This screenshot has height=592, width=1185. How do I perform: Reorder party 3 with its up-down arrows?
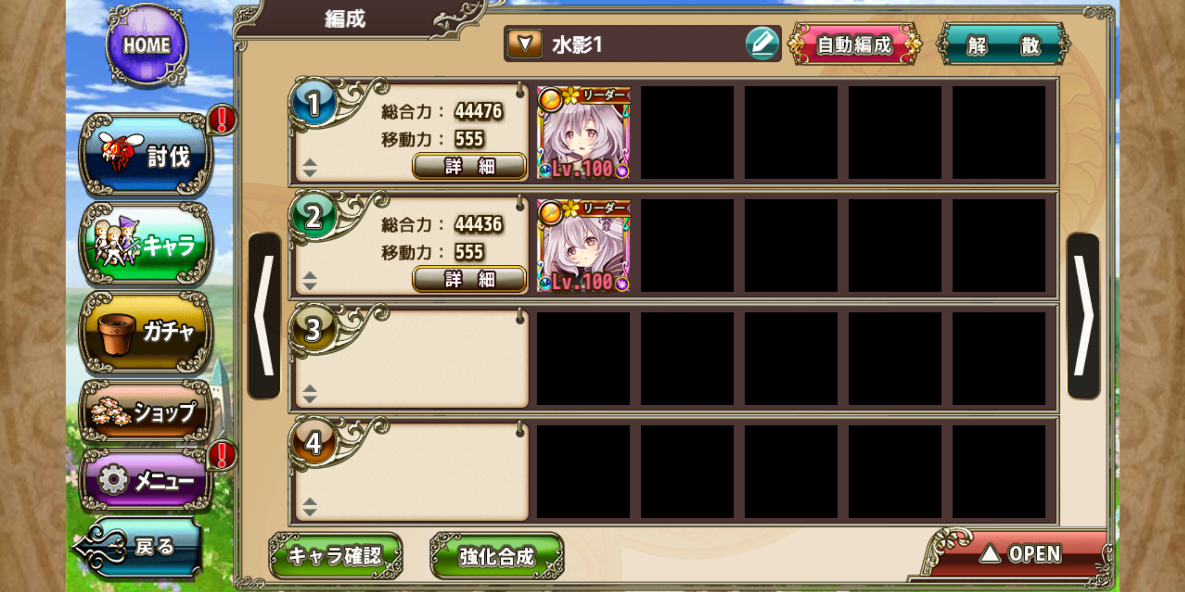pyautogui.click(x=309, y=394)
